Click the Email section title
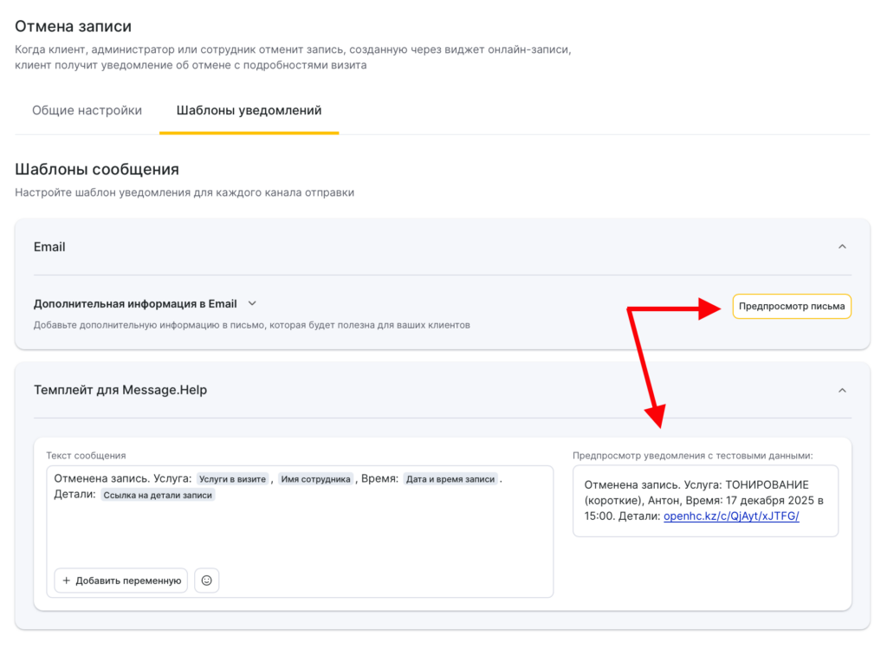The image size is (887, 649). pyautogui.click(x=49, y=247)
